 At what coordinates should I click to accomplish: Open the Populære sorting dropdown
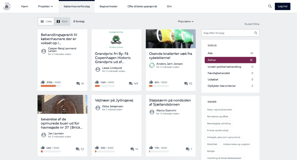click(x=186, y=21)
